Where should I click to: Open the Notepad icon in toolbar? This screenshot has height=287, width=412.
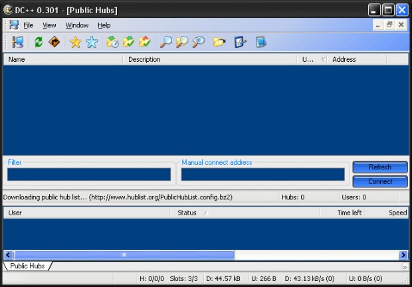coord(261,42)
